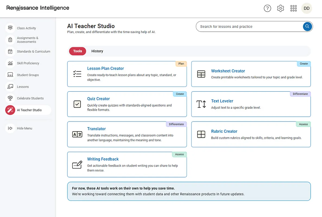Click the Plan tag on Lesson Plan Creator
Viewport: 322px width, 217px height.
(x=181, y=64)
